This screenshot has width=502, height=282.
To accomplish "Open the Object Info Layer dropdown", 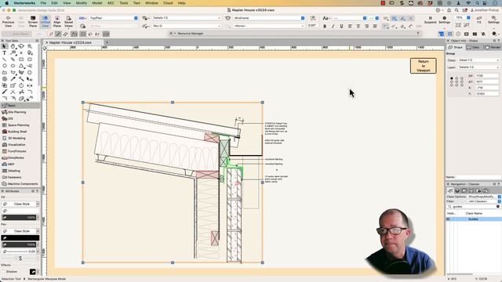I will (478, 67).
